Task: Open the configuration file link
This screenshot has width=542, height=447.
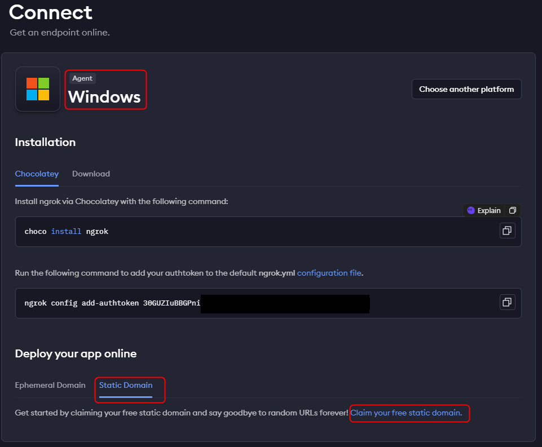Action: 329,273
